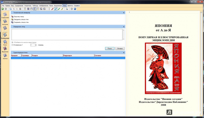Open the Указатель sidebar panel
Viewport: 204px width, 118px height.
[5, 22]
